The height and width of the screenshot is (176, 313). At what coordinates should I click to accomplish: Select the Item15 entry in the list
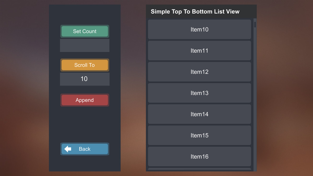pyautogui.click(x=199, y=135)
